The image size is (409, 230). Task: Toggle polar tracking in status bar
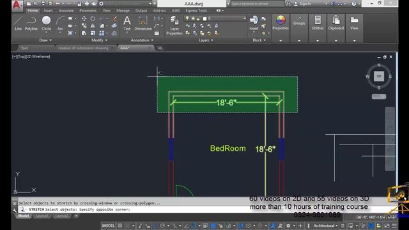coord(162,226)
